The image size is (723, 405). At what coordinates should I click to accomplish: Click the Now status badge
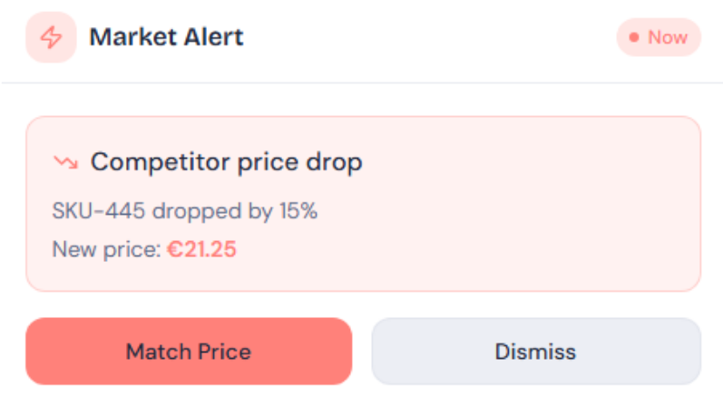coord(658,38)
